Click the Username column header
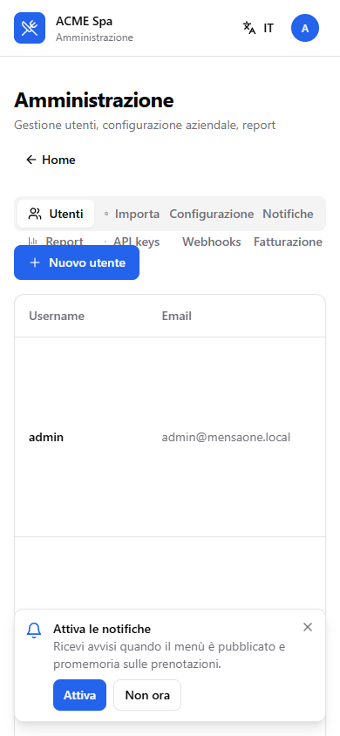340x736 pixels. (57, 316)
